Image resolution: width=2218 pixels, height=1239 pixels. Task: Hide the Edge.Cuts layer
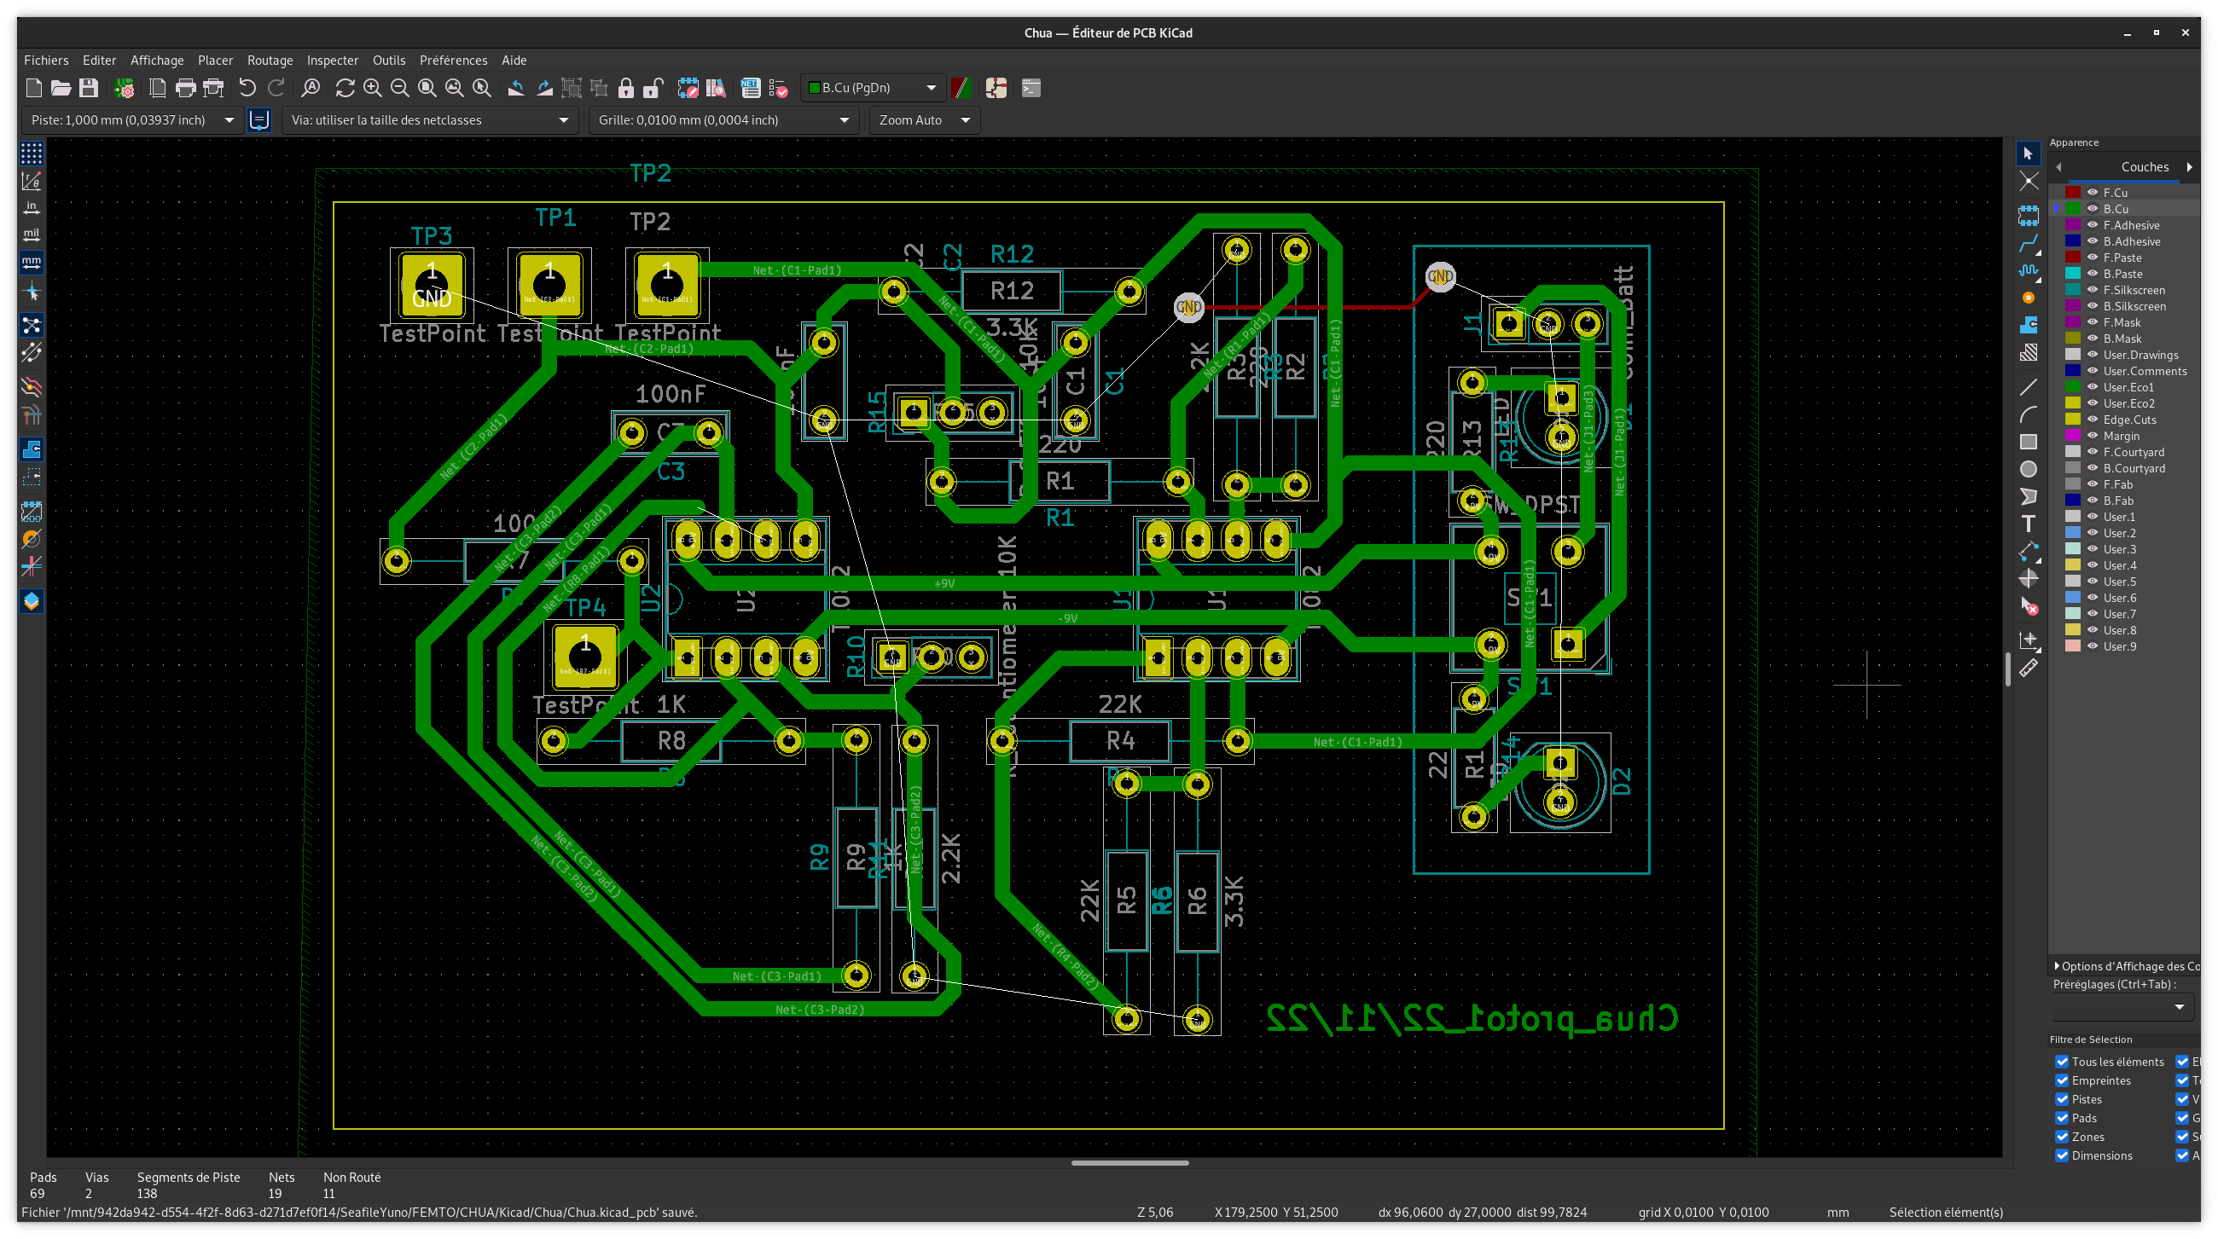click(x=2093, y=420)
